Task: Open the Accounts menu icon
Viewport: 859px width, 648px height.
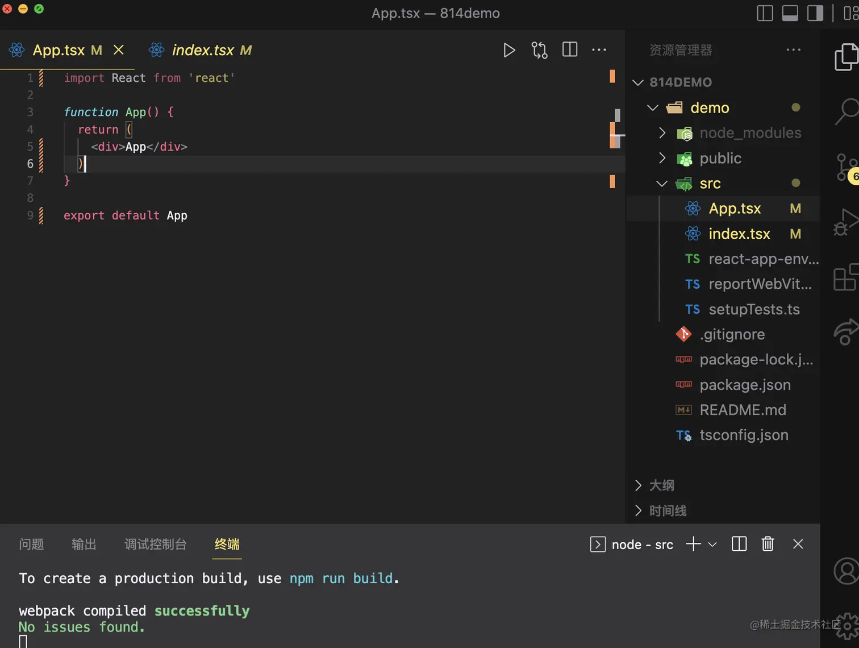Action: (x=846, y=571)
